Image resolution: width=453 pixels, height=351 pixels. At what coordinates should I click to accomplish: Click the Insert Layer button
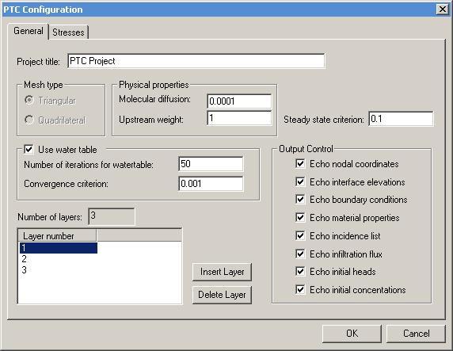(222, 272)
